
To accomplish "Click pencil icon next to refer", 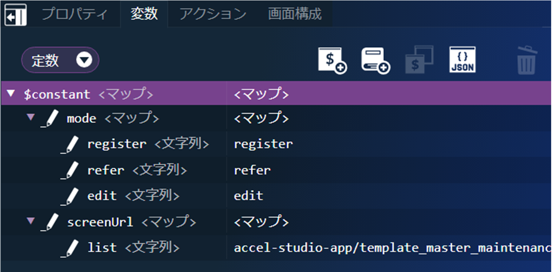I will click(x=71, y=171).
